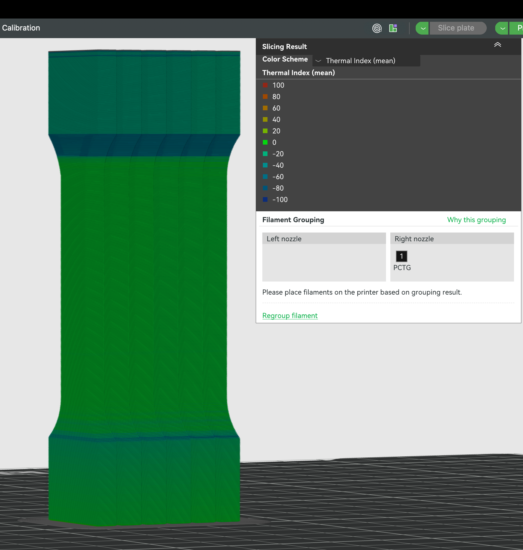Click the Regroup filament link
The width and height of the screenshot is (523, 550).
point(290,316)
